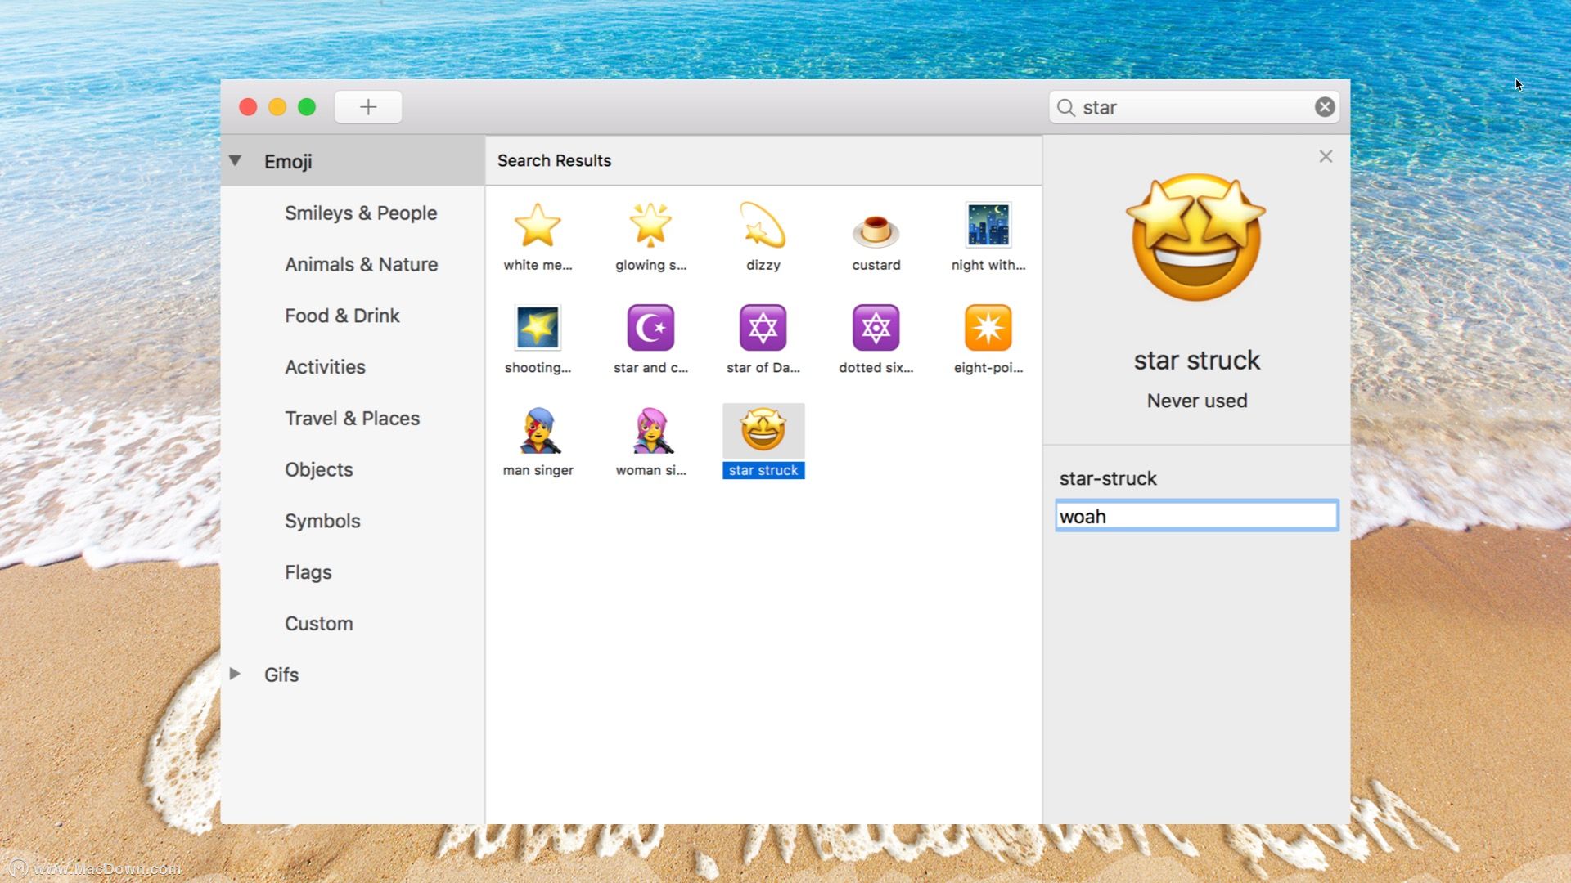Screen dimensions: 1571x883
Task: Expand the Gifs section
Action: click(x=235, y=674)
